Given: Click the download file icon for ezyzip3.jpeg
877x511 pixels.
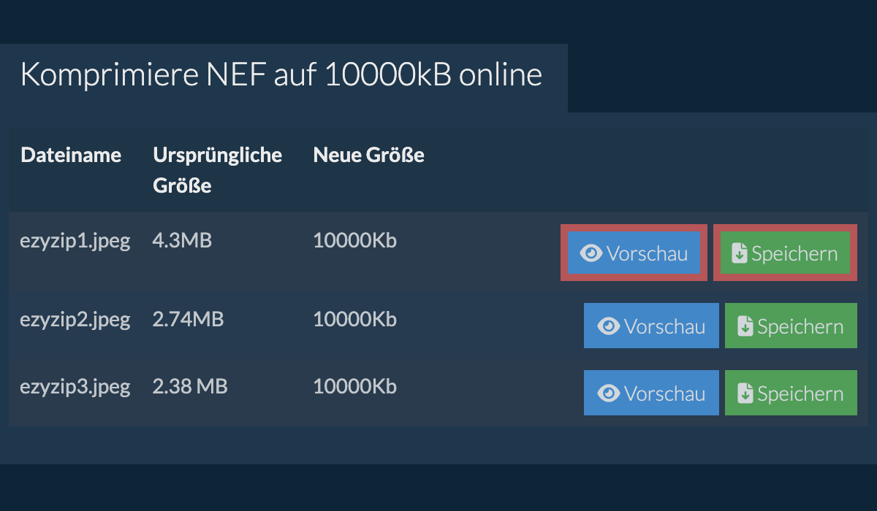Looking at the screenshot, I should point(745,393).
